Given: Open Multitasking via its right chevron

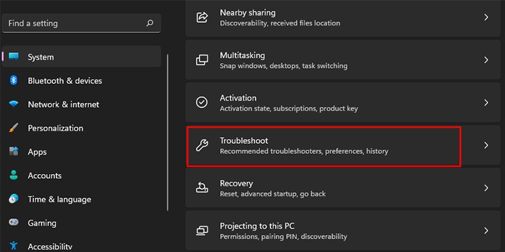Looking at the screenshot, I should pos(486,60).
